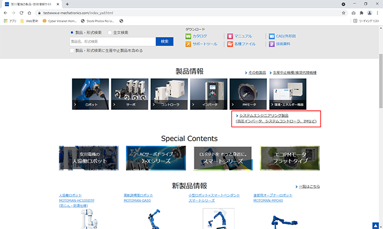Open Chrome three-dot menu

tap(377, 13)
